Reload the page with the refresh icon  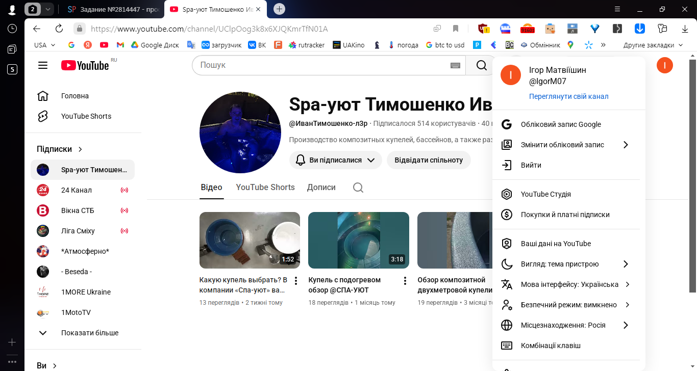pos(59,29)
